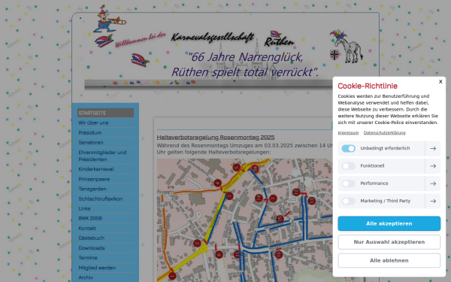
Task: Close the Cookie-Richtlinie dialog with the X
Action: coord(440,82)
